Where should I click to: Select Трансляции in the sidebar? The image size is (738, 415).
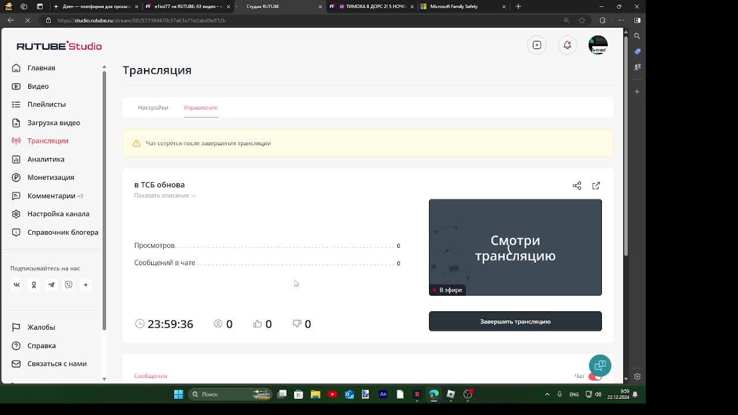point(40,141)
